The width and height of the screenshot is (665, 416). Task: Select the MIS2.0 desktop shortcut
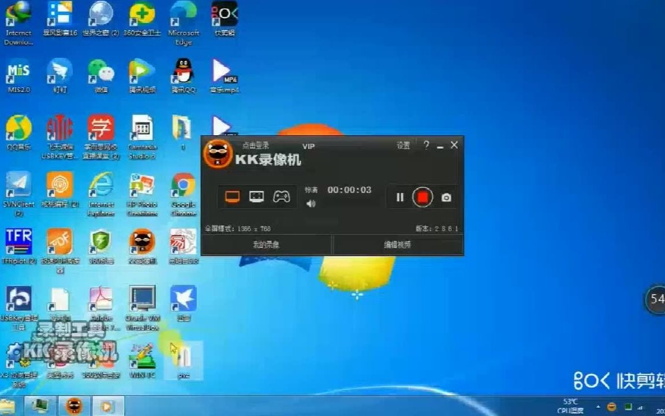[18, 76]
